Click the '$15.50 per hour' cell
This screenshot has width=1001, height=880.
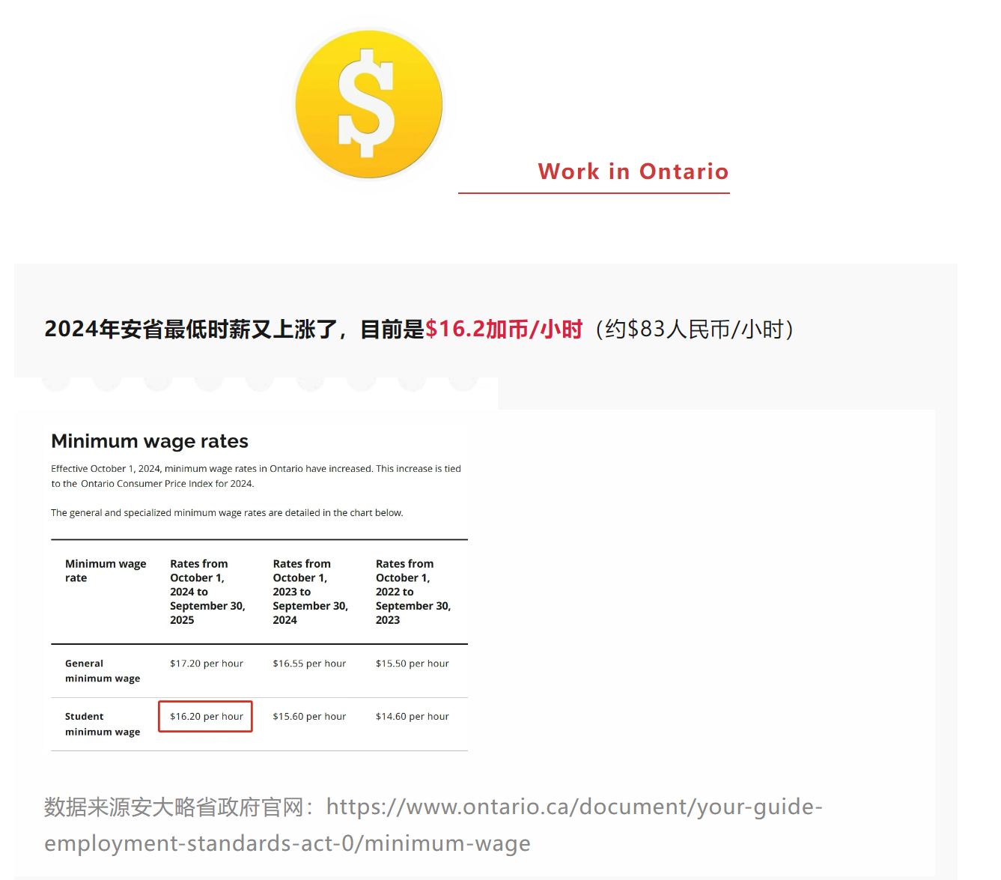coord(413,664)
